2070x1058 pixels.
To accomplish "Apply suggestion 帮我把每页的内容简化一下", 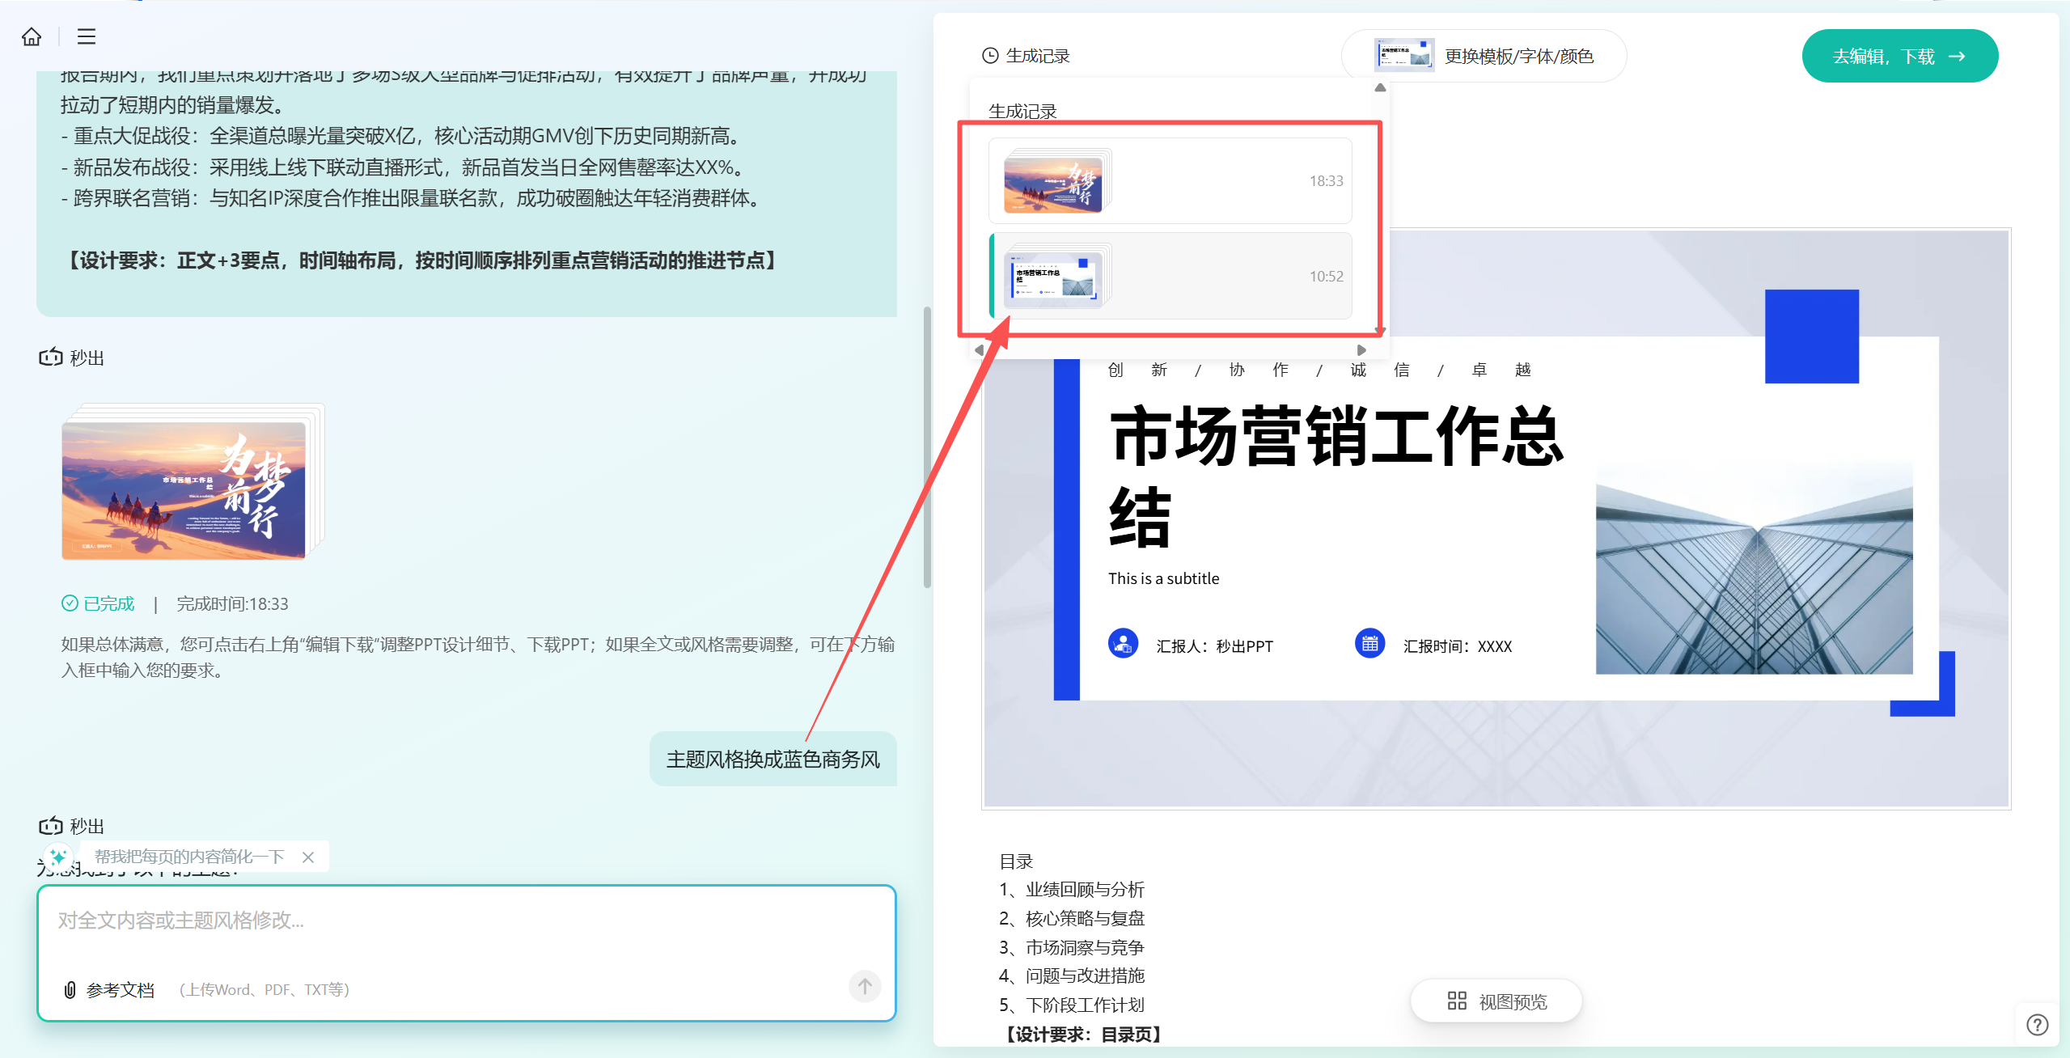I will pyautogui.click(x=189, y=857).
